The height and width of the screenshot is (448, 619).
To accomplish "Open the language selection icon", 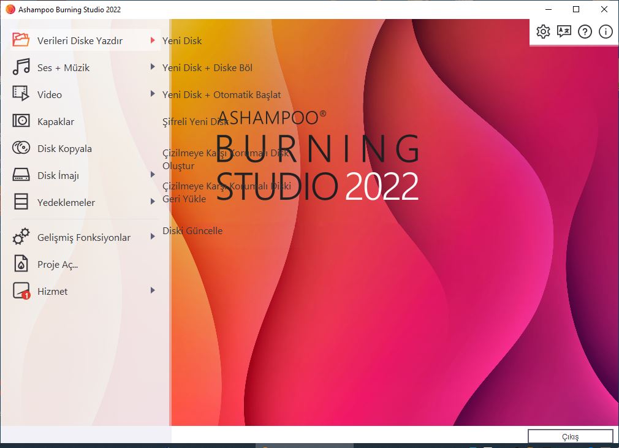I will tap(564, 32).
